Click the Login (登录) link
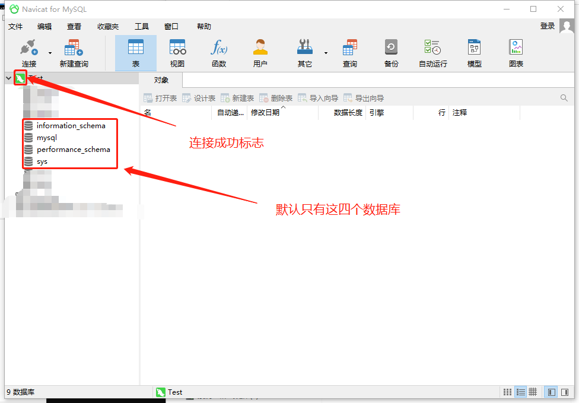Screen dimensions: 579x403 [547, 26]
